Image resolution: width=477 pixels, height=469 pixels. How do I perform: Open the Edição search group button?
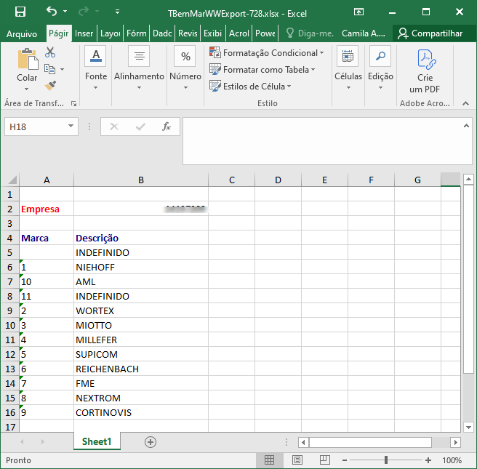380,68
